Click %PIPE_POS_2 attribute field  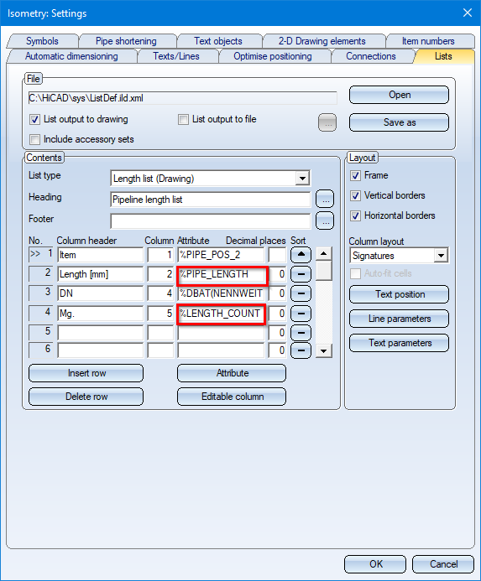(221, 255)
